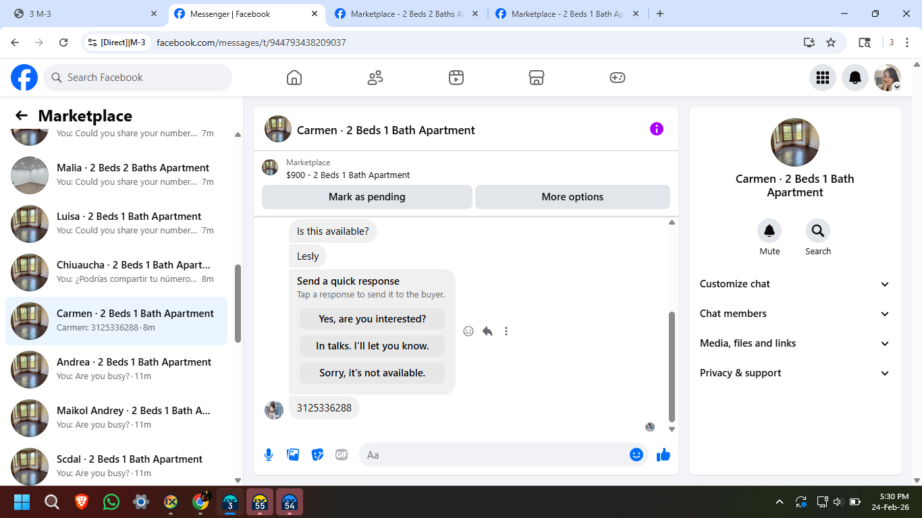
Task: Mute the Carmen conversation
Action: coord(769,231)
